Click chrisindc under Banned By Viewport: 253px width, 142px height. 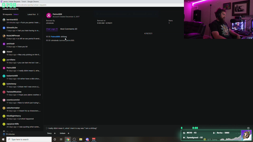pyautogui.click(x=50, y=23)
